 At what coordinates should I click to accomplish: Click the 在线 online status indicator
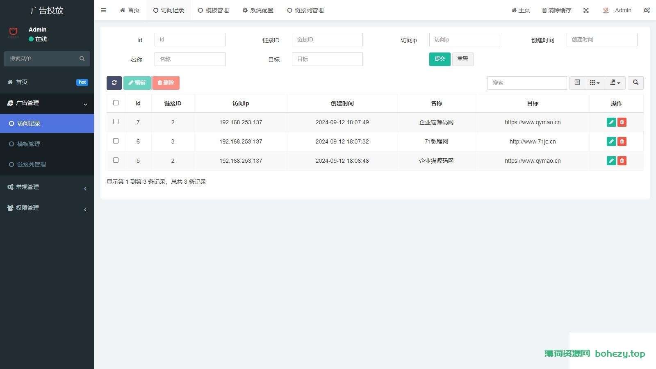pos(38,39)
